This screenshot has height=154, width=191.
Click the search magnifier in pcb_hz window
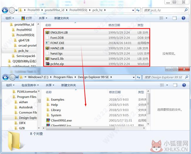tap(186, 10)
